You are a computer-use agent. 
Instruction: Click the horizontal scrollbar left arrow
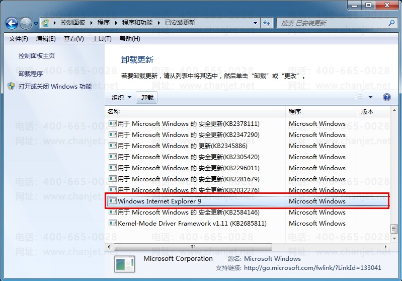point(109,247)
